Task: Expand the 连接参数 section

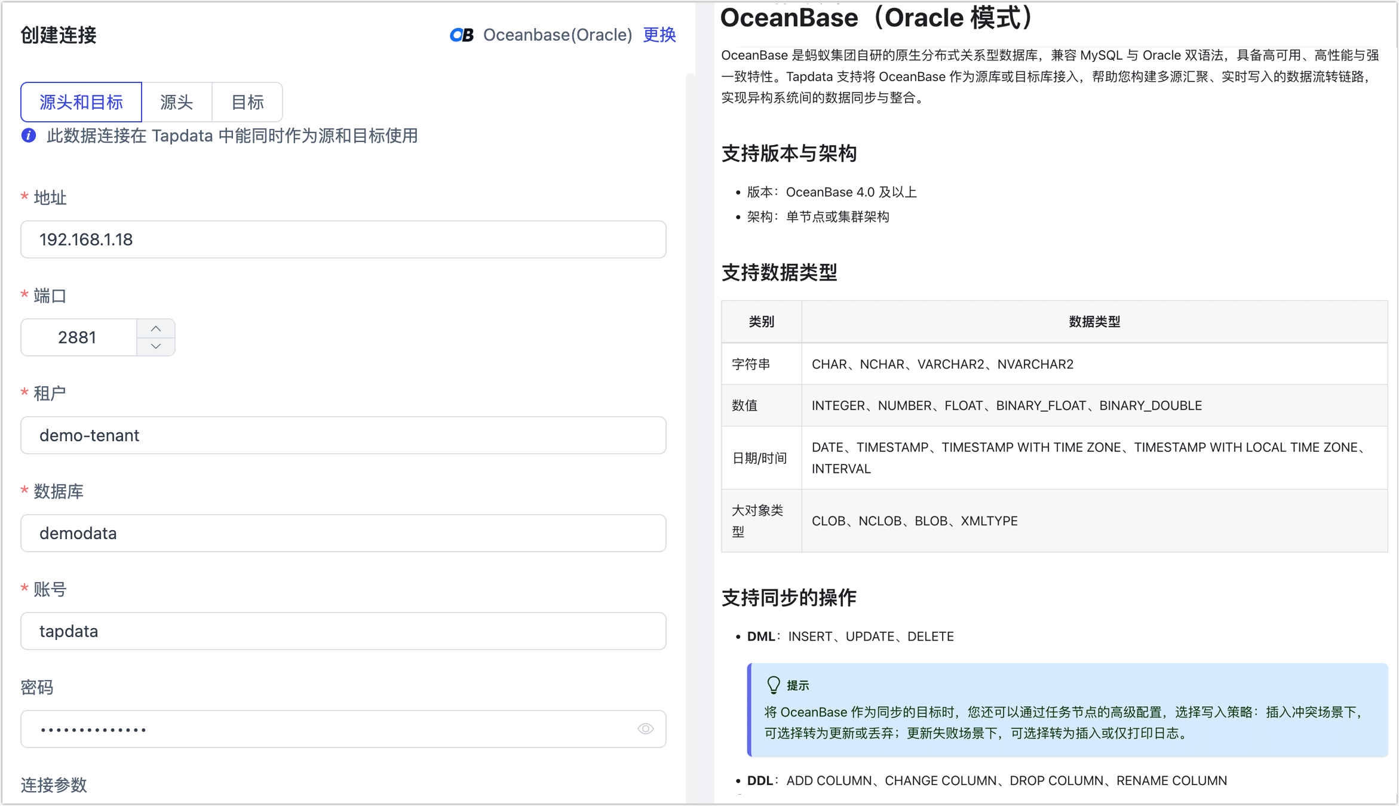Action: coord(53,785)
